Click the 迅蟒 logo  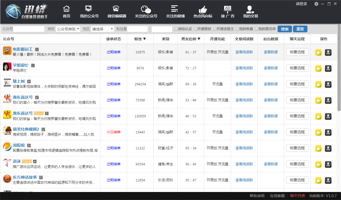pyautogui.click(x=26, y=12)
